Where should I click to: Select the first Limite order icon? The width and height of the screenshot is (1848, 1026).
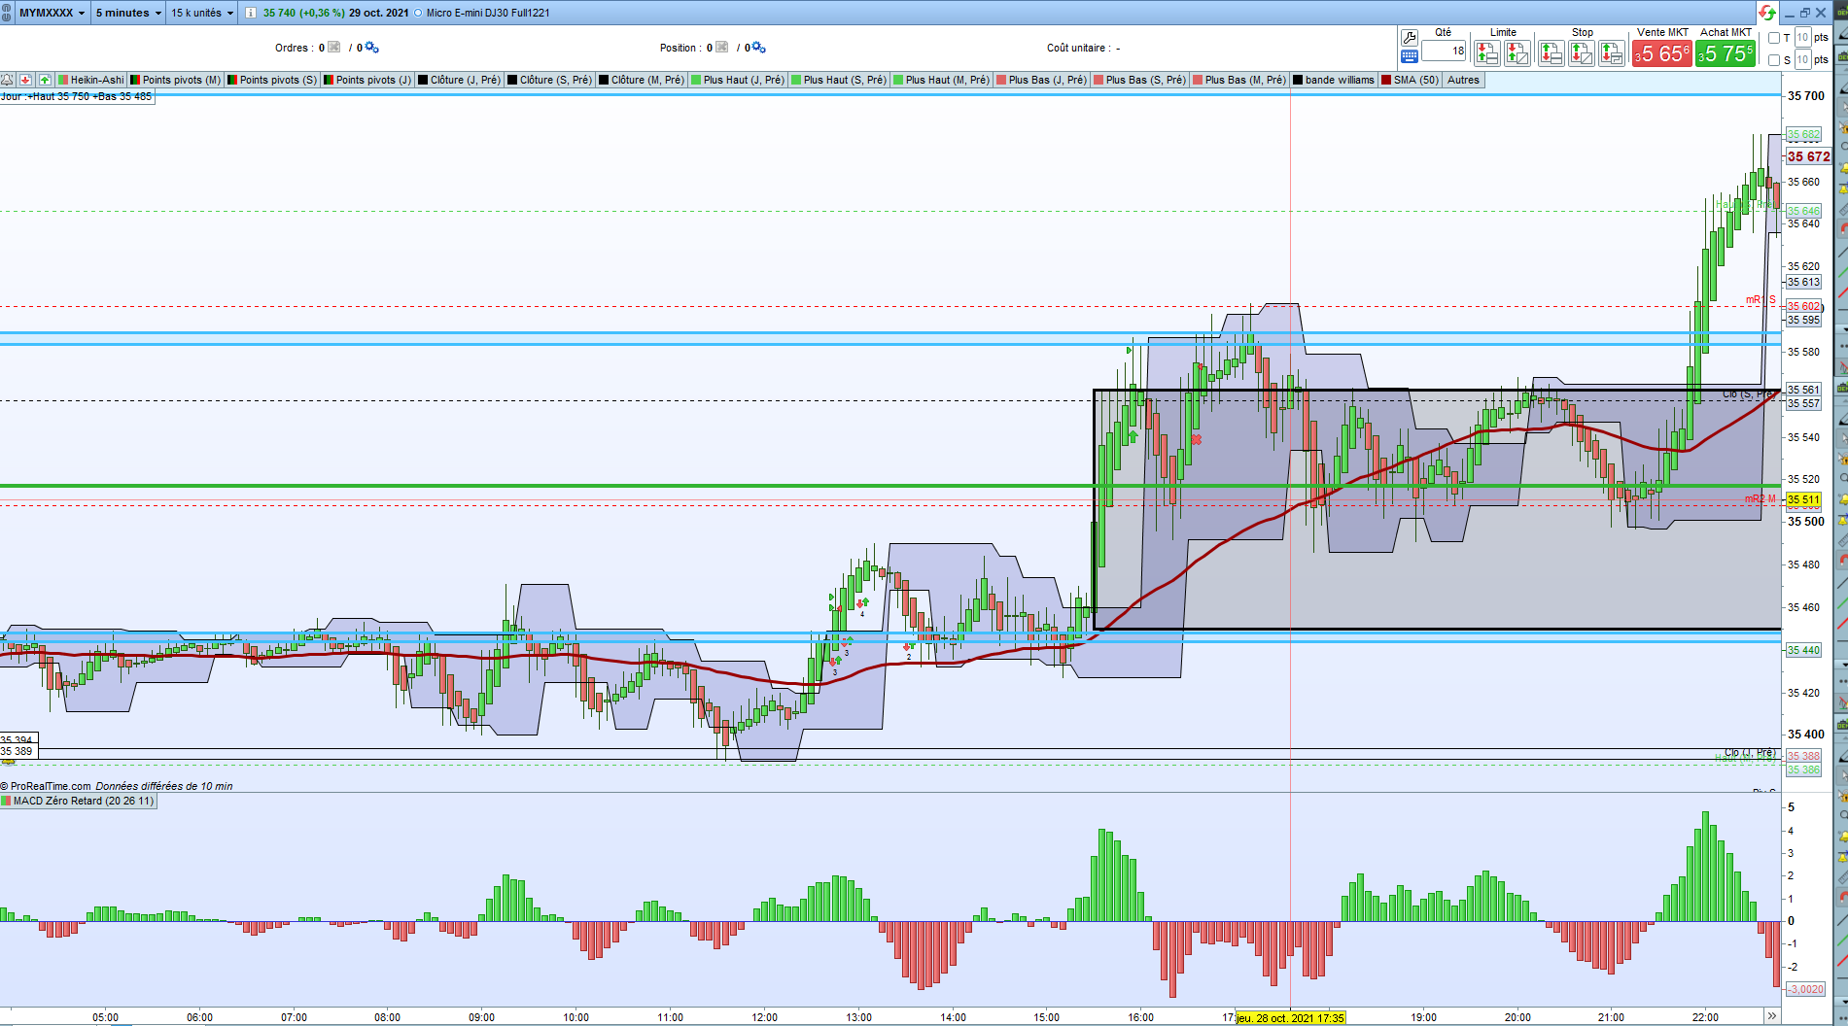click(x=1486, y=53)
